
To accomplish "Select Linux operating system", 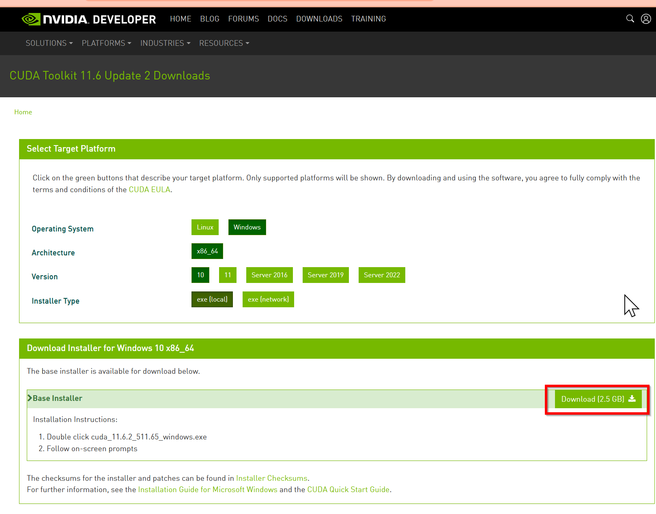I will pos(205,227).
